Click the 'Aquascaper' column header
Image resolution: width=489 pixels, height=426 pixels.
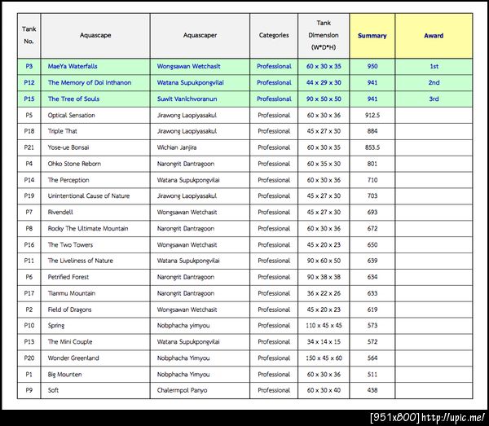point(200,36)
